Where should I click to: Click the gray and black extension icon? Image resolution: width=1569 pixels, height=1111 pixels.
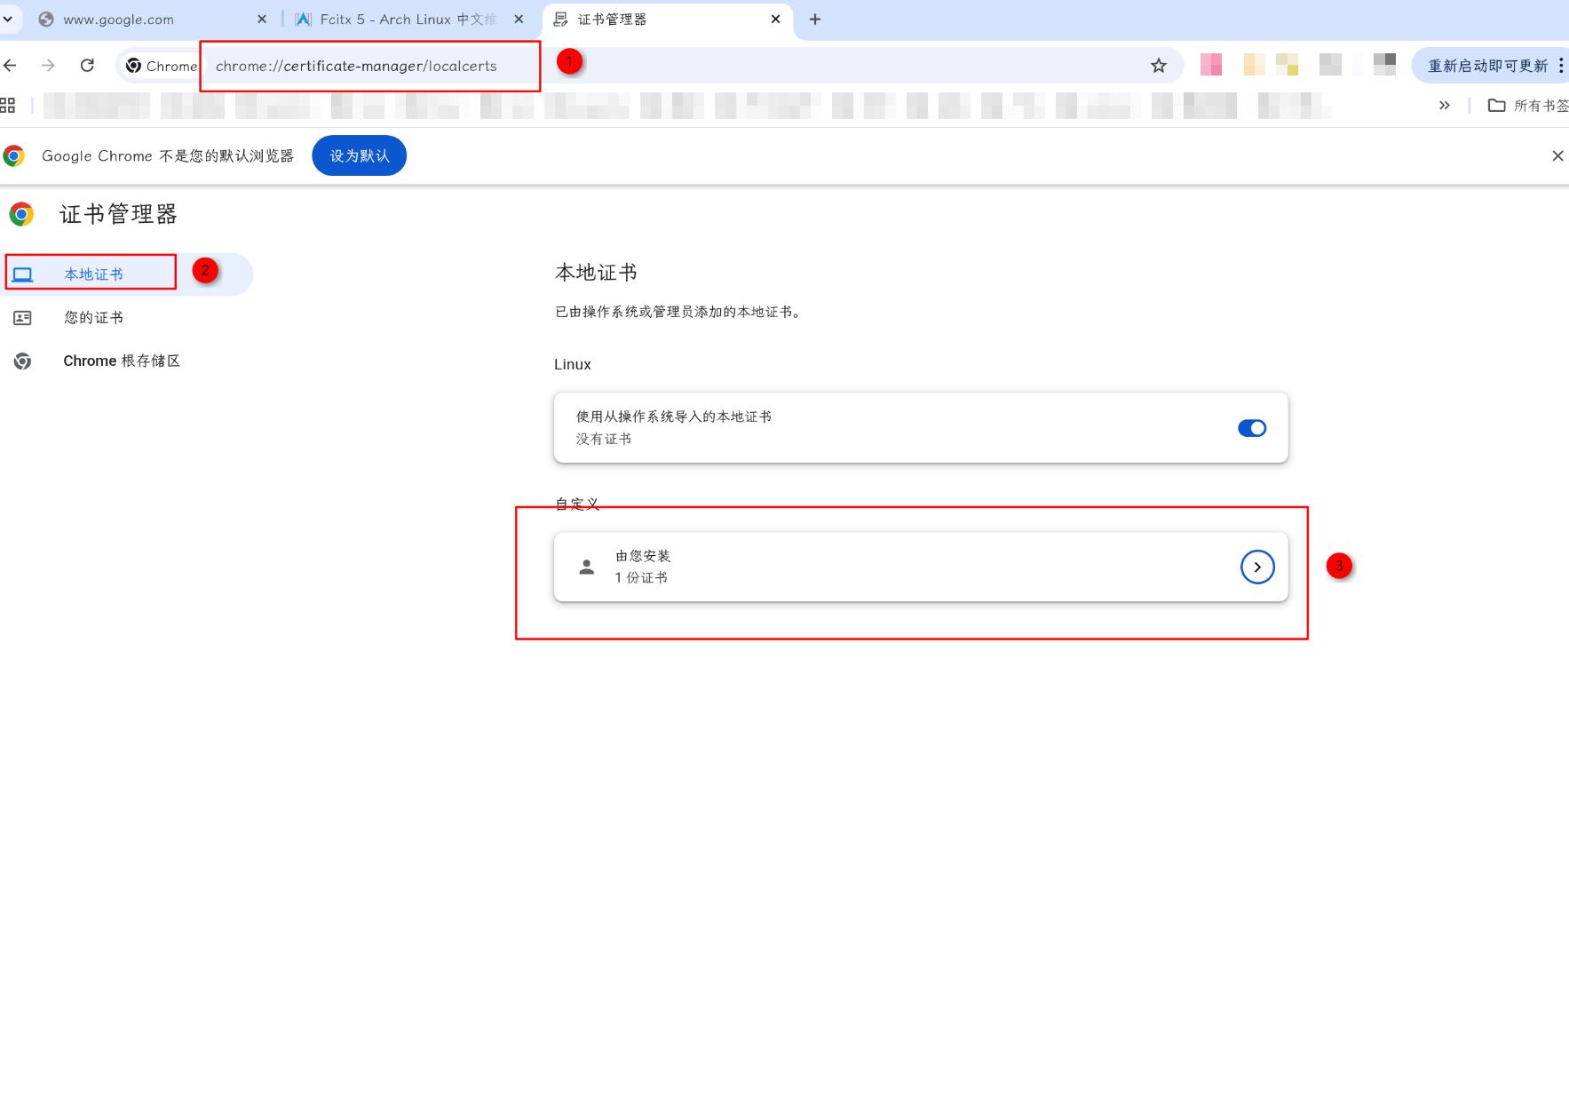click(x=1384, y=64)
